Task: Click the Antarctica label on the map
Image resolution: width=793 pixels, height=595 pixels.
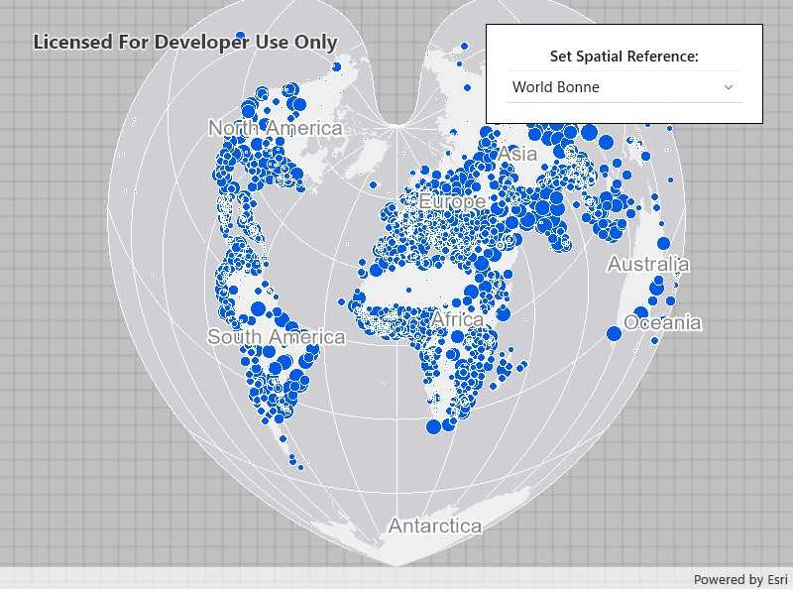Action: point(436,527)
